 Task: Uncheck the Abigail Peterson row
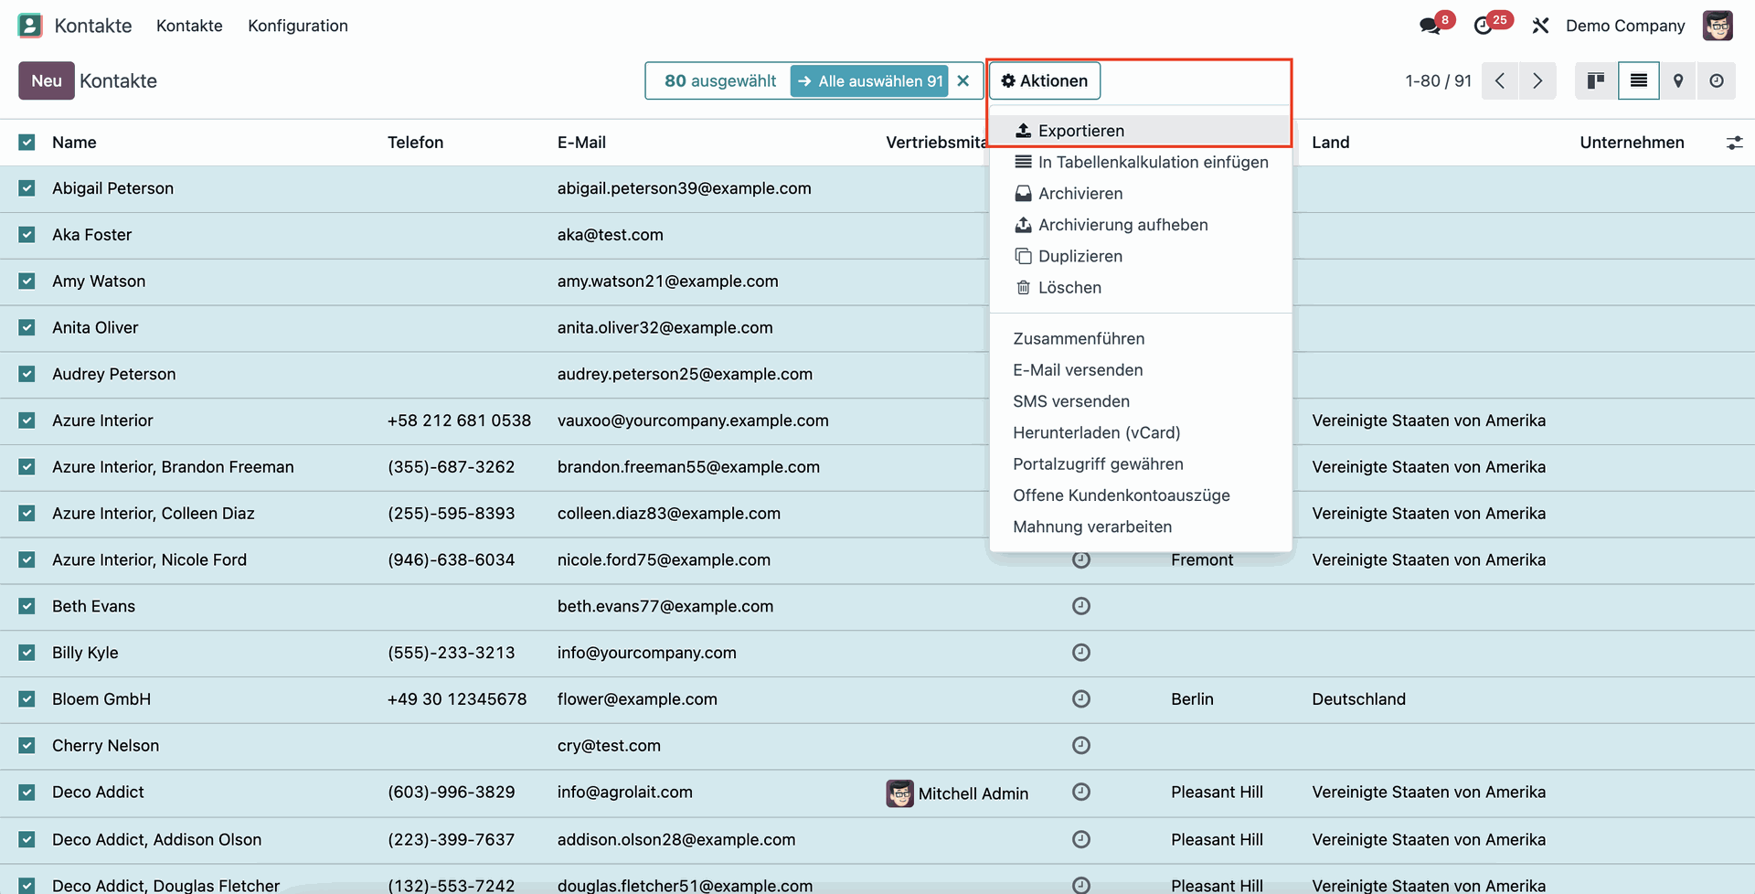(x=27, y=188)
